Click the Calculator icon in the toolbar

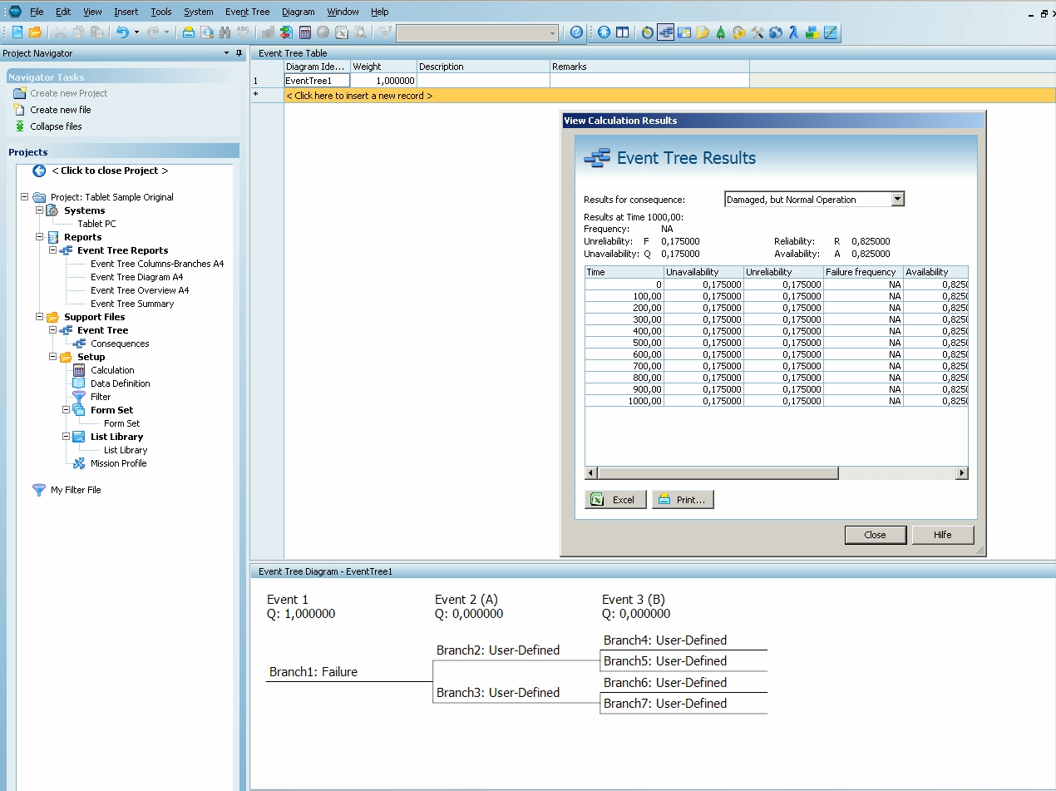coord(304,32)
